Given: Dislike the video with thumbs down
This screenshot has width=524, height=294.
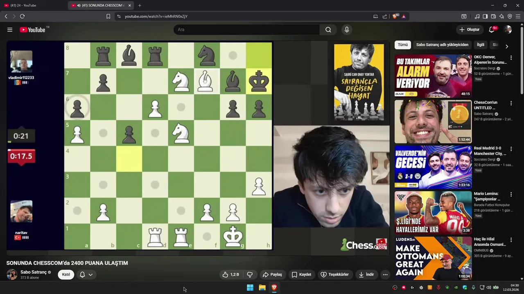Looking at the screenshot, I should (250, 274).
